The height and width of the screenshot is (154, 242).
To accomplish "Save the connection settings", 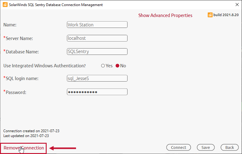I will (206, 147).
